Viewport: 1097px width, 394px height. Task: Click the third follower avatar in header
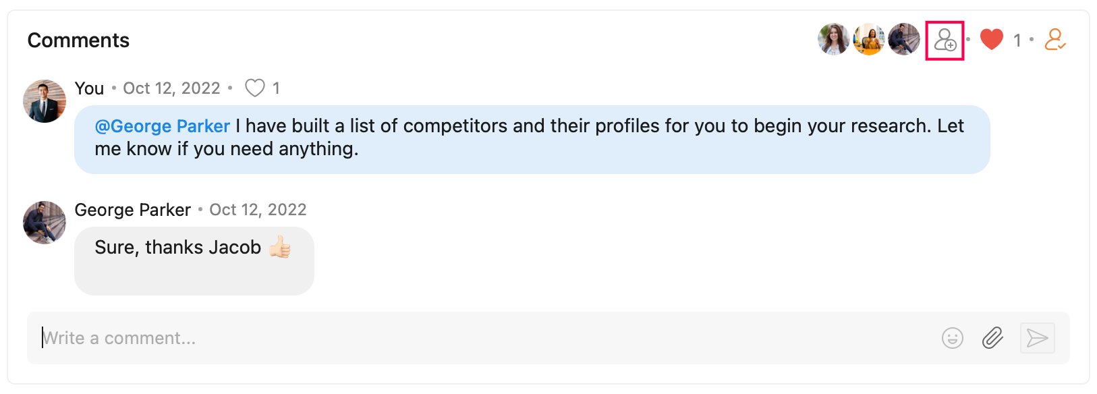pyautogui.click(x=904, y=40)
